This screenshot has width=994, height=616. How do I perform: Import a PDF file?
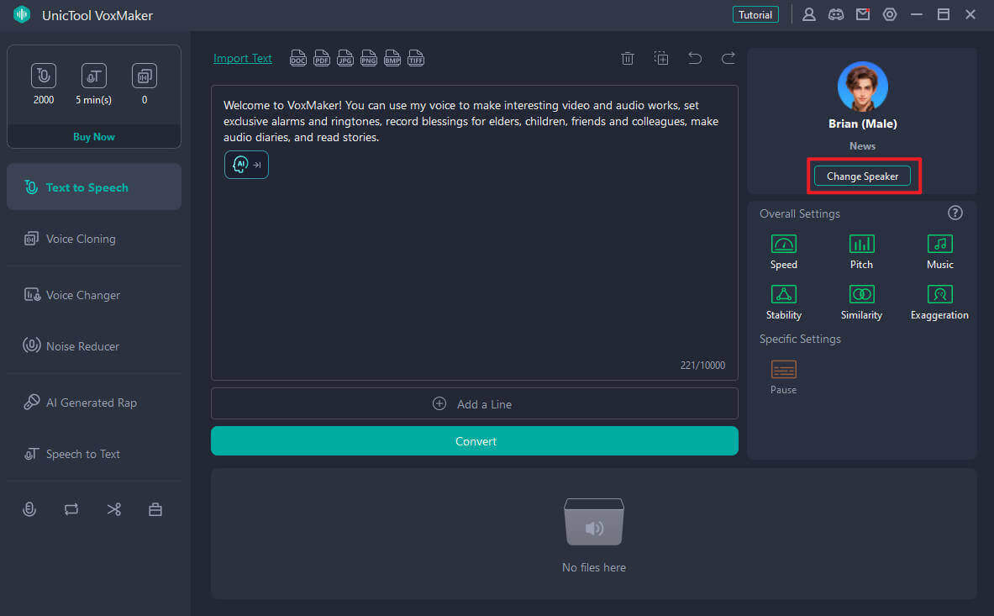(322, 58)
